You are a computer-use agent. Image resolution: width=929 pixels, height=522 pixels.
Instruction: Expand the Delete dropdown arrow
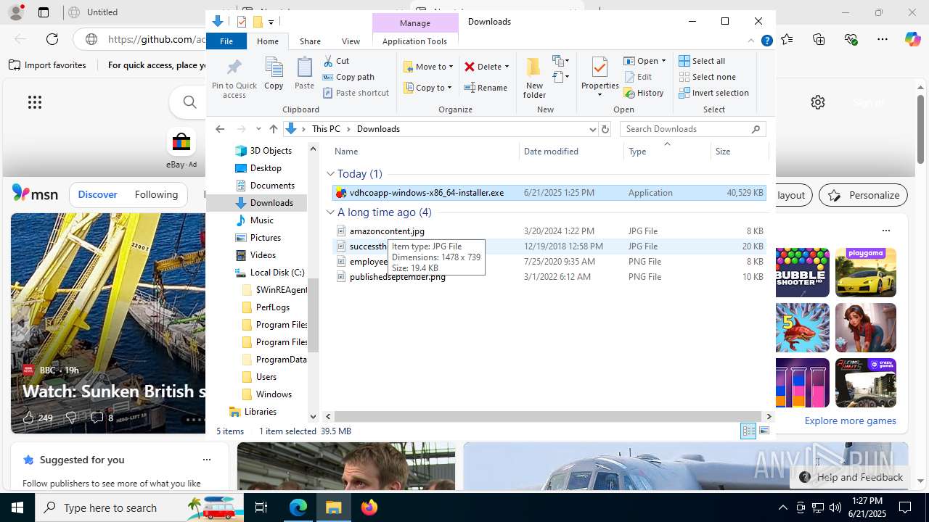click(x=507, y=67)
